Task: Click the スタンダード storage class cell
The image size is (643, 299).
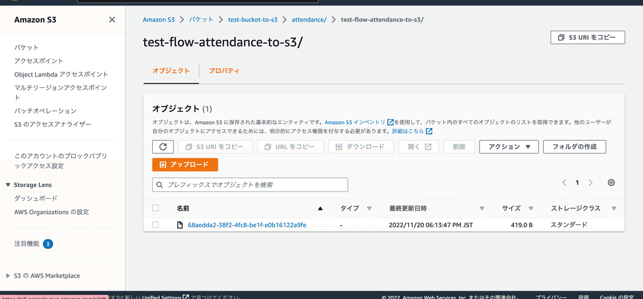Action: [x=569, y=225]
